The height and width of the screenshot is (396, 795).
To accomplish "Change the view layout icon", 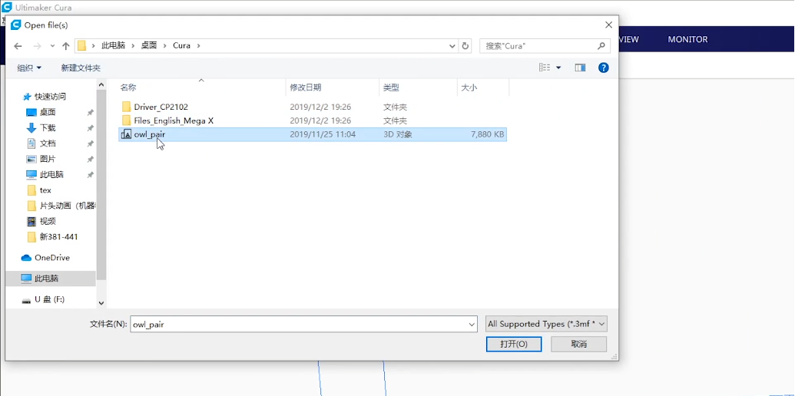I will (545, 68).
